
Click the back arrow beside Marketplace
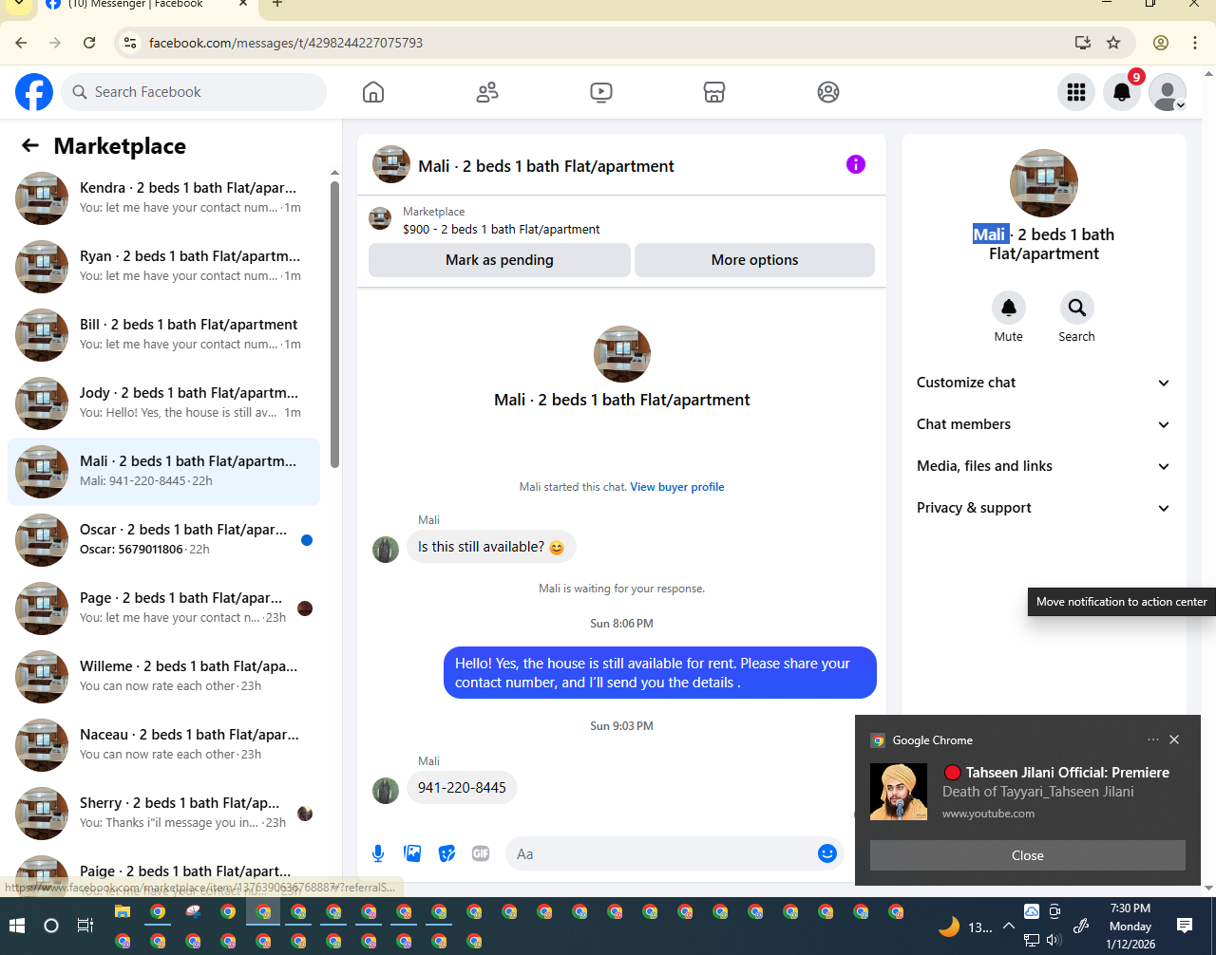[30, 145]
